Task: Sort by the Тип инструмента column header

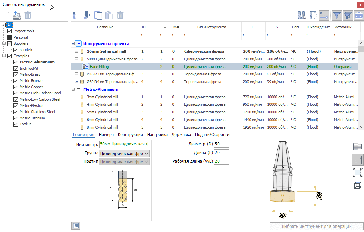Action: click(211, 27)
